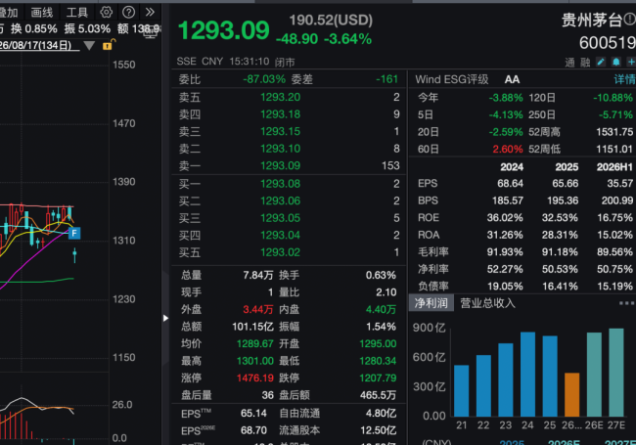636x445 pixels.
Task: Click 涨停 value 1476.19
Action: pyautogui.click(x=255, y=378)
